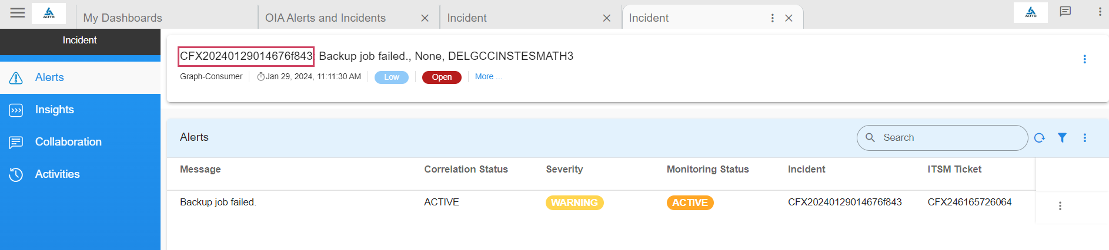Open Insights from the sidebar
This screenshot has width=1109, height=250.
point(54,110)
